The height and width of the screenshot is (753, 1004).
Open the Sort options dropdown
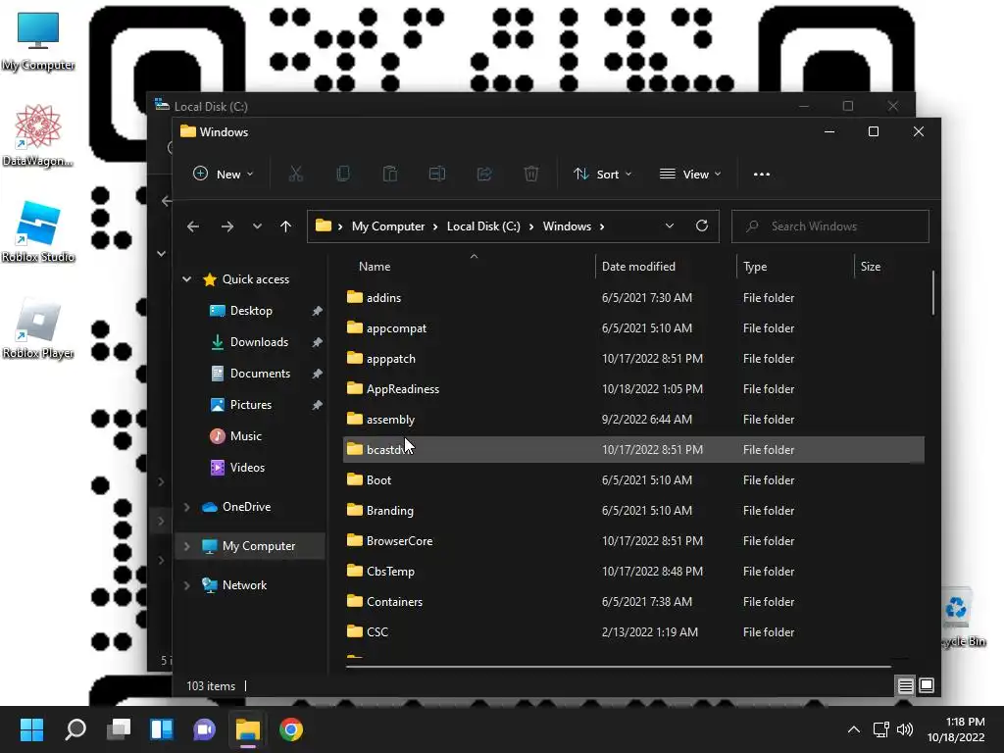[x=603, y=175]
